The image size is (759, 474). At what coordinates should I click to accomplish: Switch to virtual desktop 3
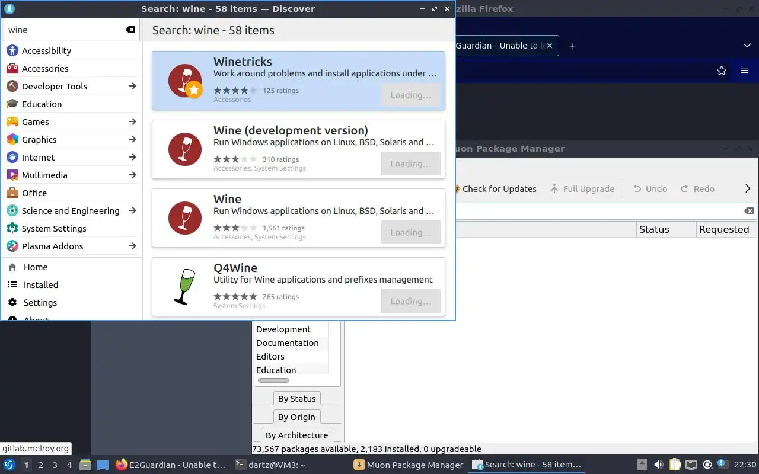(55, 465)
